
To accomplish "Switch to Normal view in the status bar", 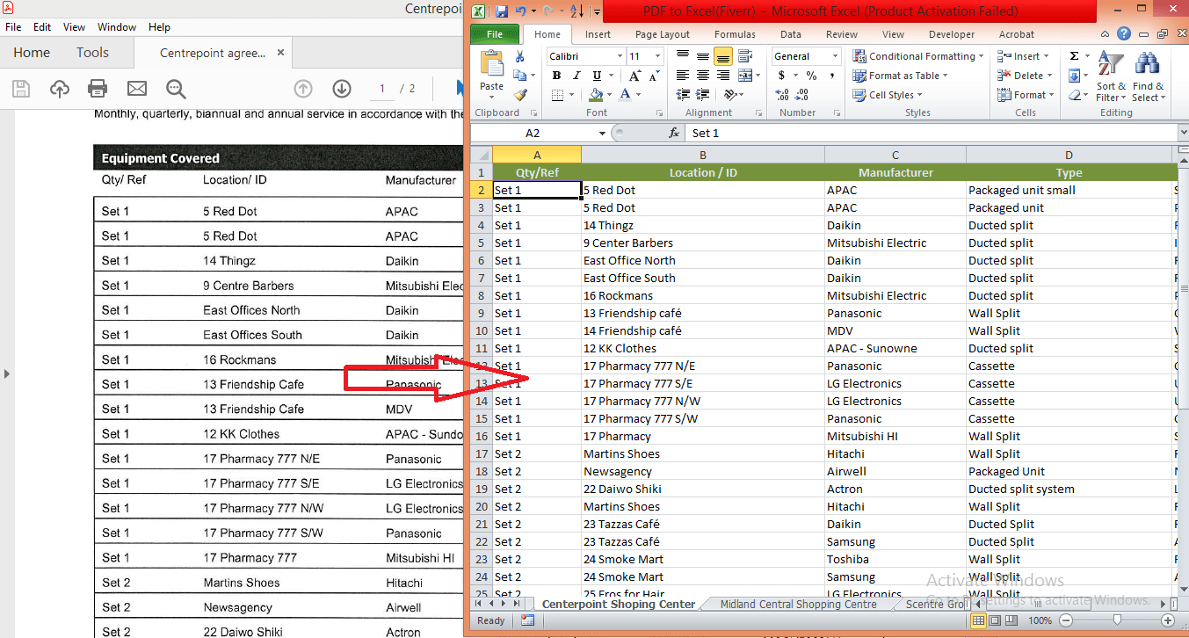I will 978,620.
